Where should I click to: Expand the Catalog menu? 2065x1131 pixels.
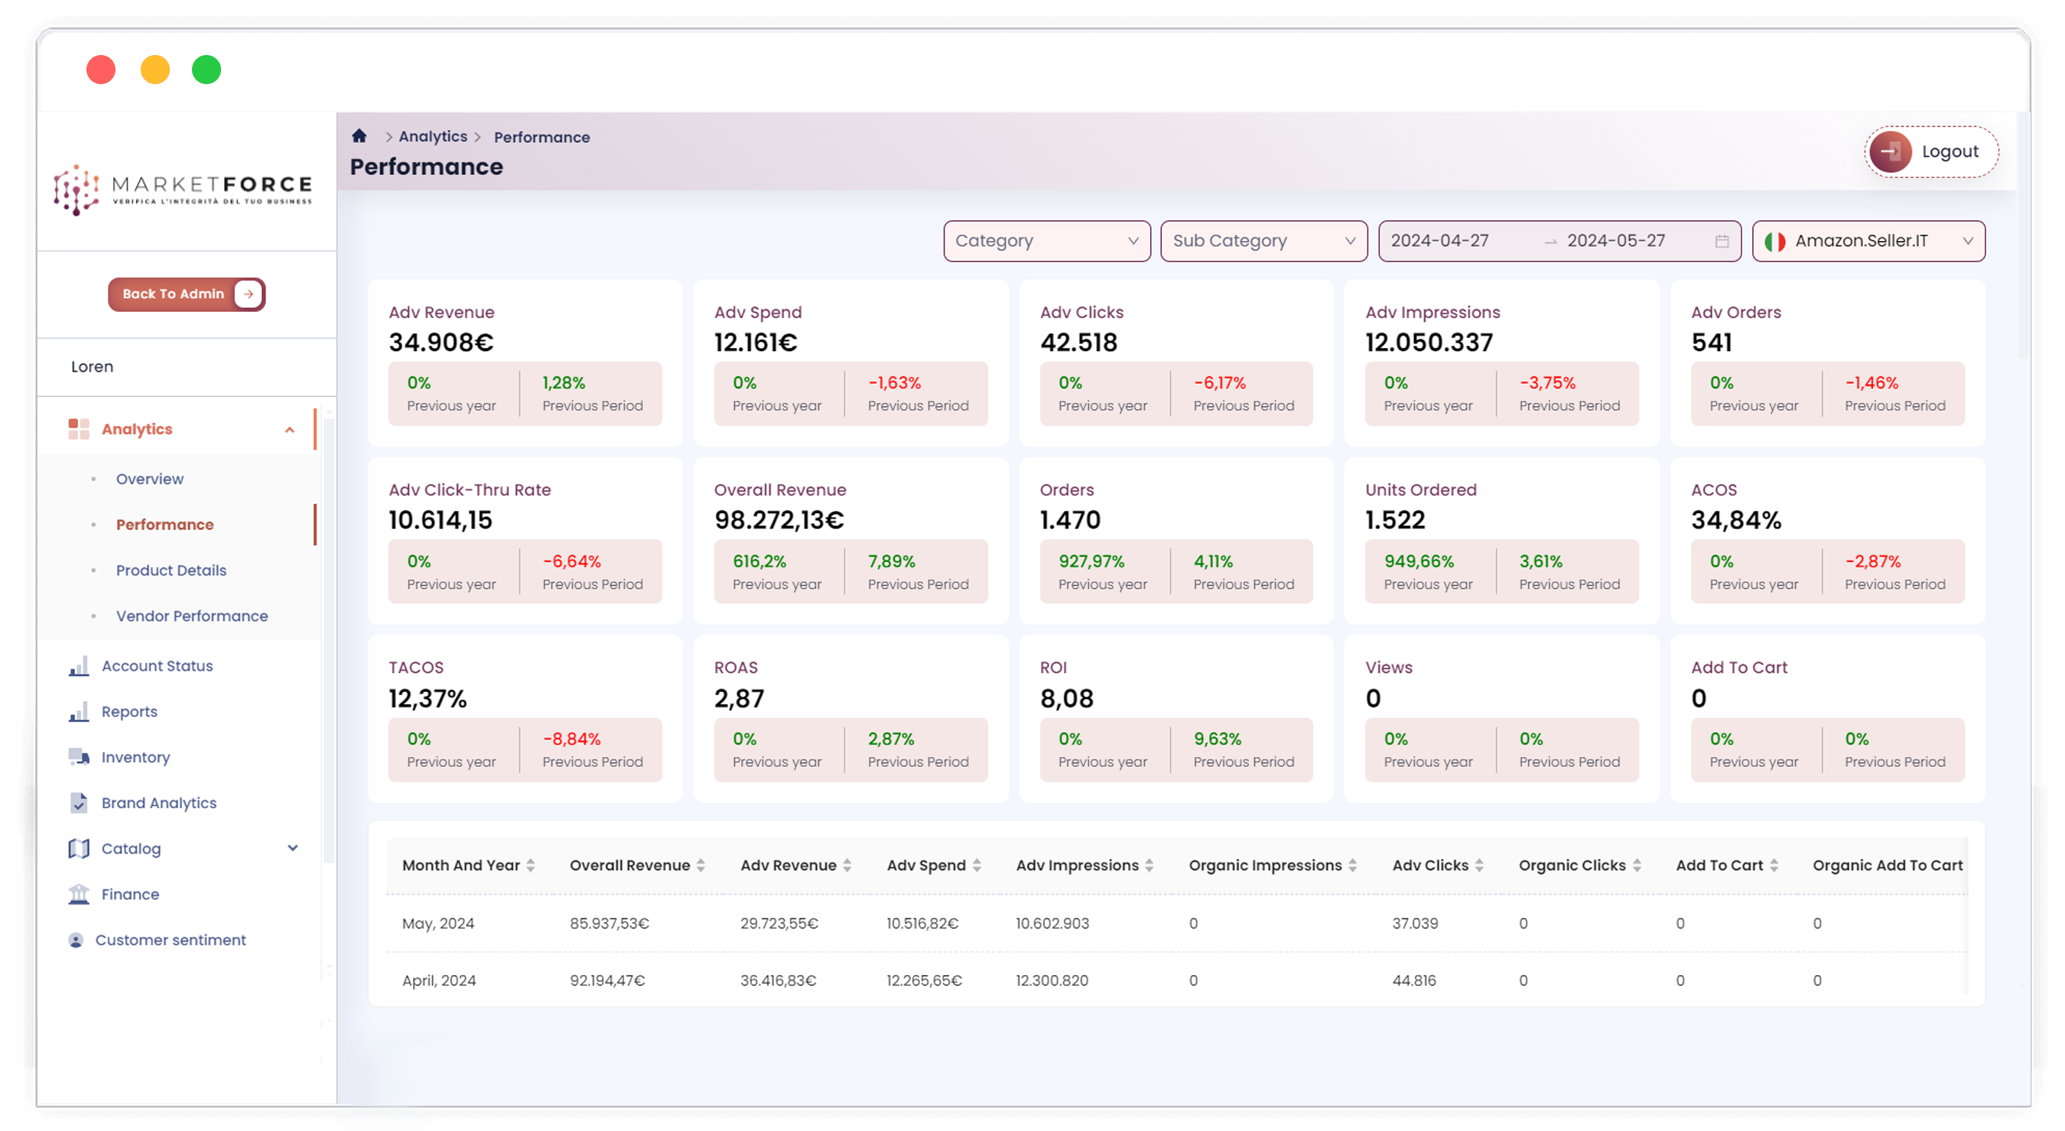(x=293, y=848)
